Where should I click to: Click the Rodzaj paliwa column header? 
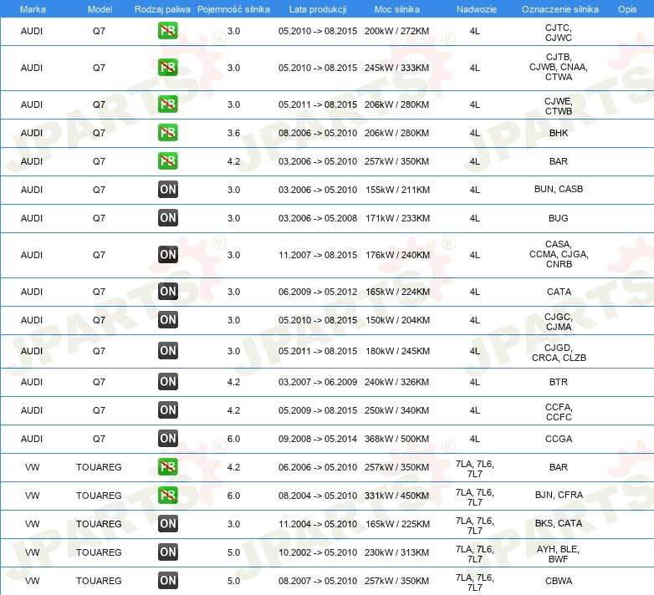(x=162, y=9)
